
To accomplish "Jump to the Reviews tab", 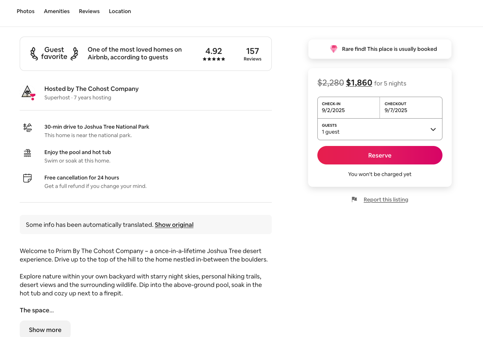I will pos(89,11).
